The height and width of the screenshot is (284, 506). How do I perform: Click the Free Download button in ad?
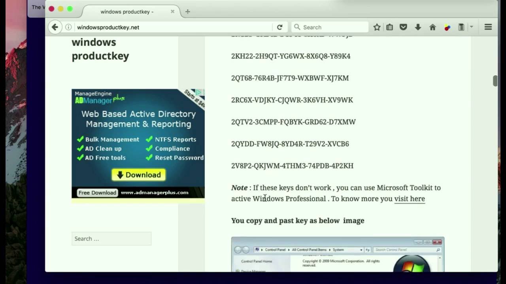(97, 192)
